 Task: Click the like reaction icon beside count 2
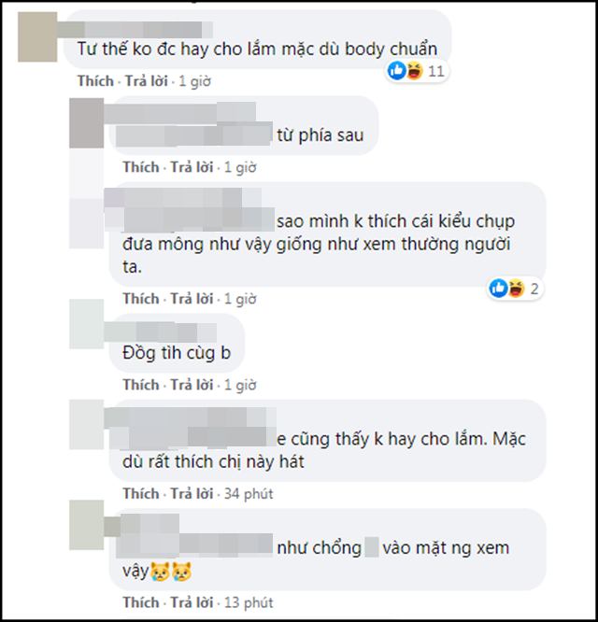click(x=498, y=288)
